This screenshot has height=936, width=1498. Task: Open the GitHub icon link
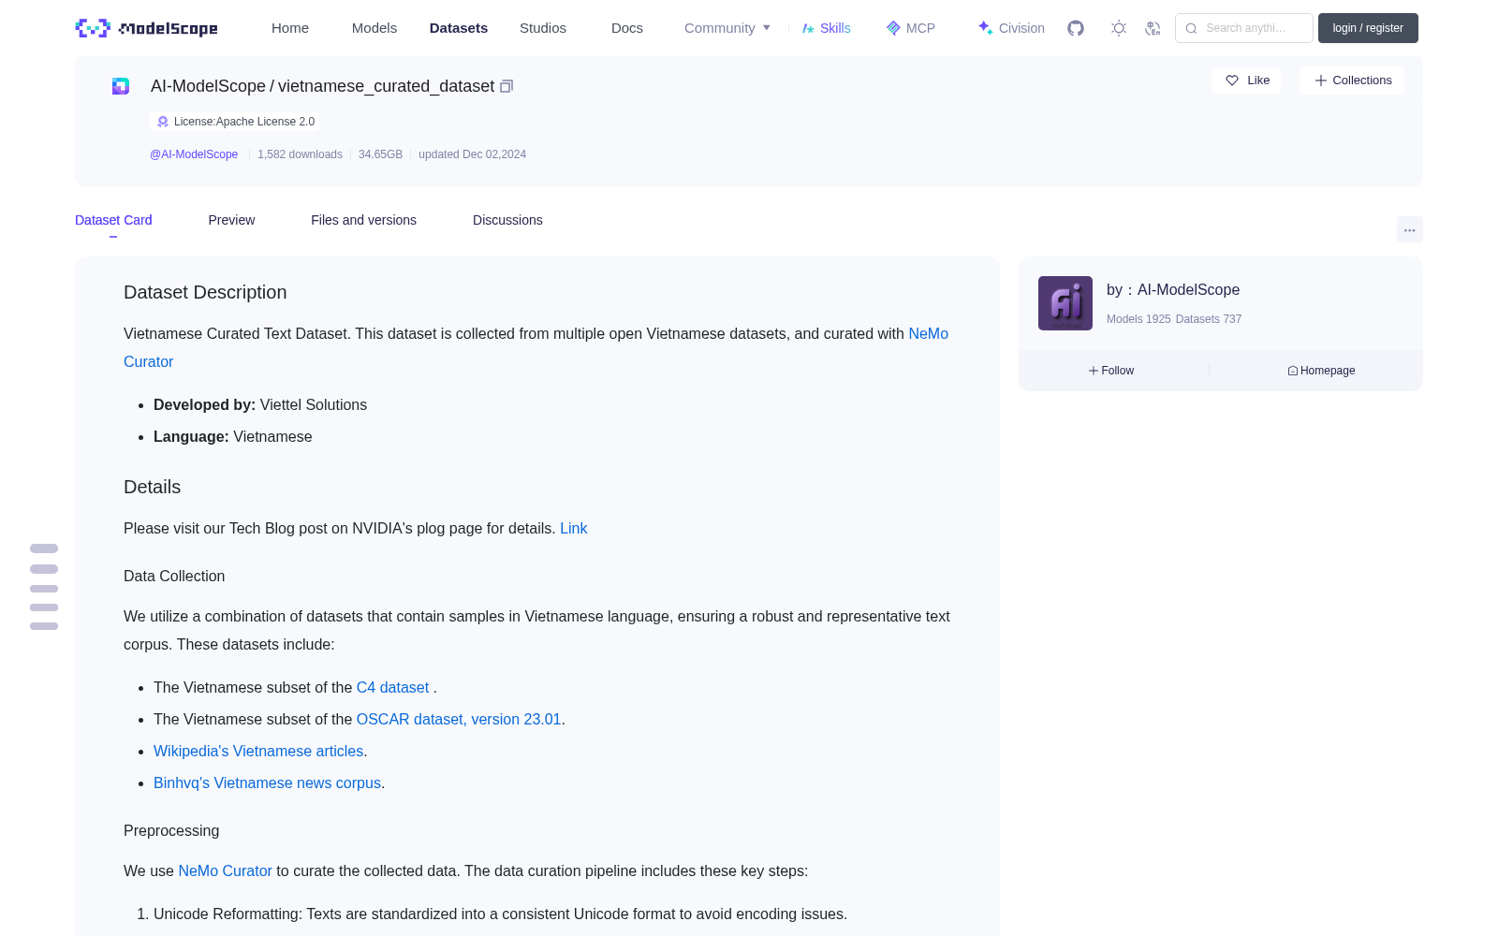coord(1076,28)
